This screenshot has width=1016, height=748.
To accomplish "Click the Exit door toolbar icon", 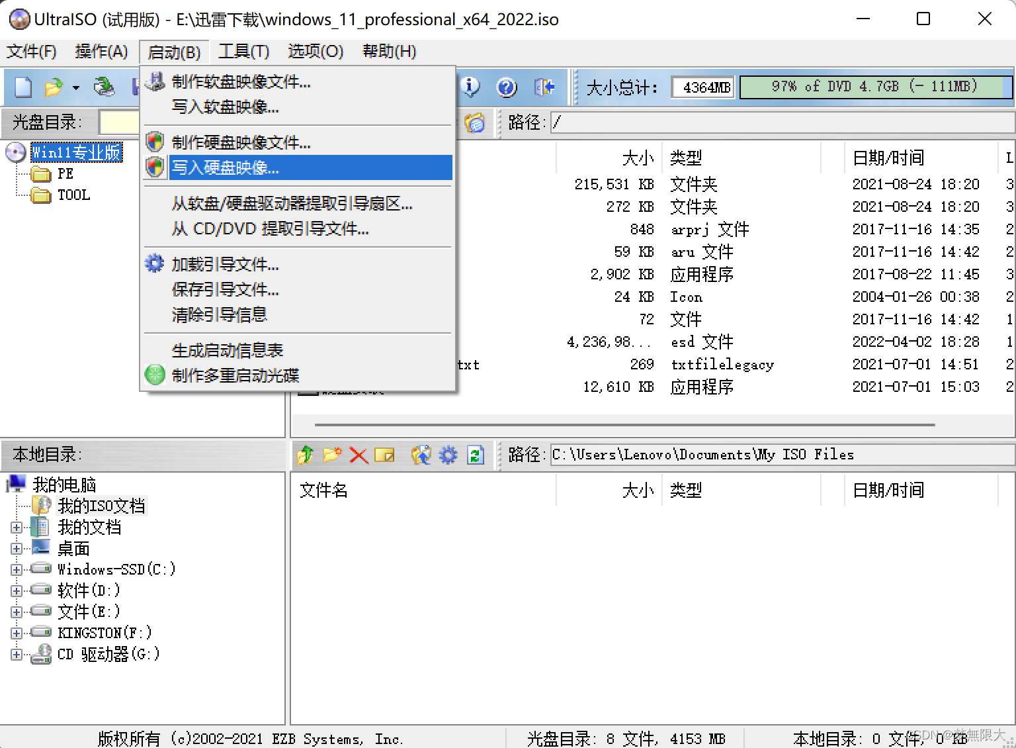I will (x=544, y=87).
